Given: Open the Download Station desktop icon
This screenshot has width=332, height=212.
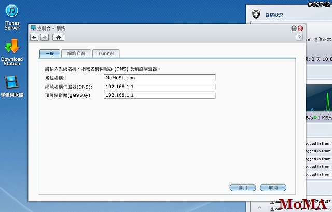Looking at the screenshot, I should [12, 52].
